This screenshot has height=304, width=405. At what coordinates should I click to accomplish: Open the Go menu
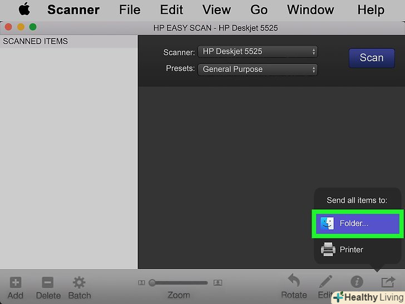(x=259, y=10)
